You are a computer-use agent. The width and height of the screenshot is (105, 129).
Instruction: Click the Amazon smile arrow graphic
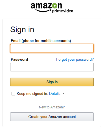click(x=43, y=10)
